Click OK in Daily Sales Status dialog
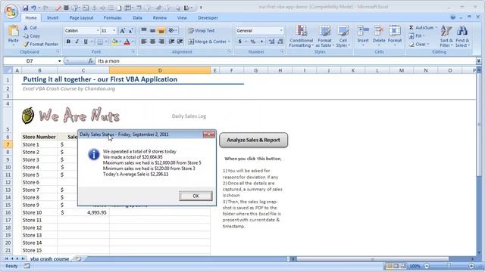 tap(196, 196)
